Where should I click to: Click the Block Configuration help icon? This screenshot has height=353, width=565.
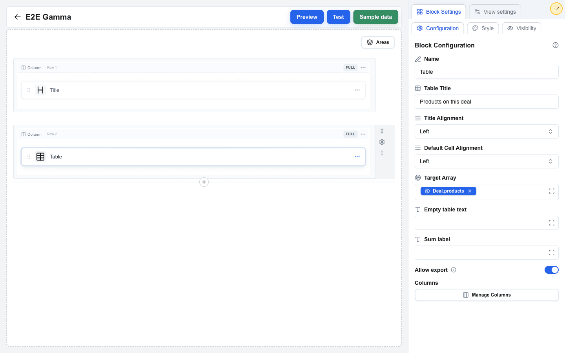click(556, 45)
